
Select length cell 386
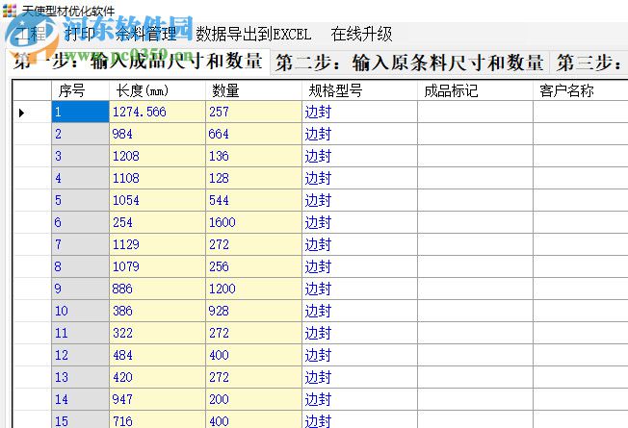[157, 312]
